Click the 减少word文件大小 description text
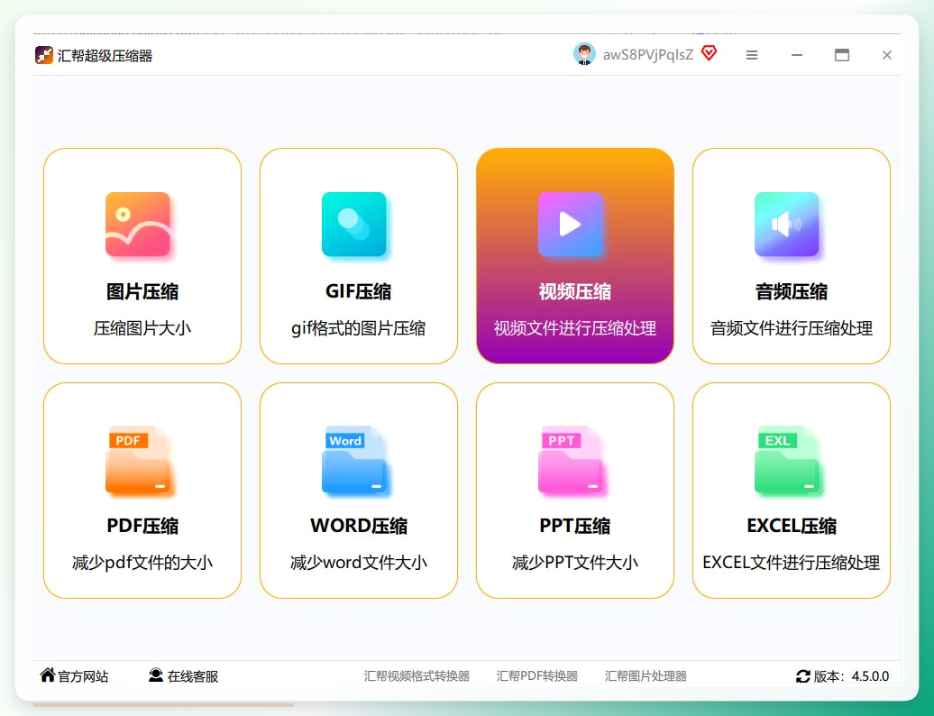 point(359,563)
